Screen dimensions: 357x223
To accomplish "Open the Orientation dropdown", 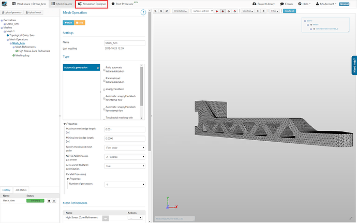I will 181,10.
